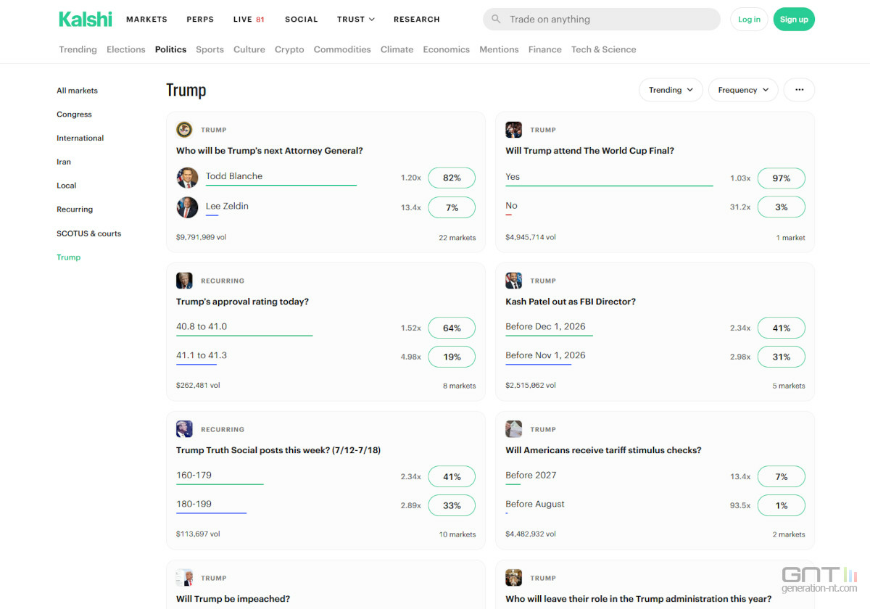Click the 7% button for Before 2027
Image resolution: width=870 pixels, height=609 pixels.
coord(781,476)
